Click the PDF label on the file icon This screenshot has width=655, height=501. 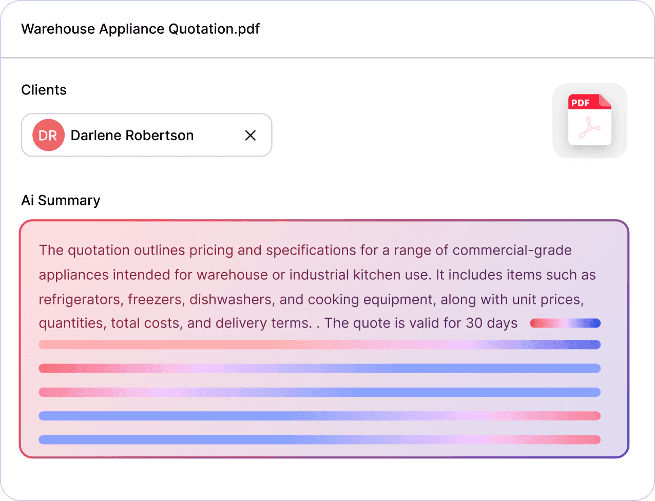tap(581, 103)
